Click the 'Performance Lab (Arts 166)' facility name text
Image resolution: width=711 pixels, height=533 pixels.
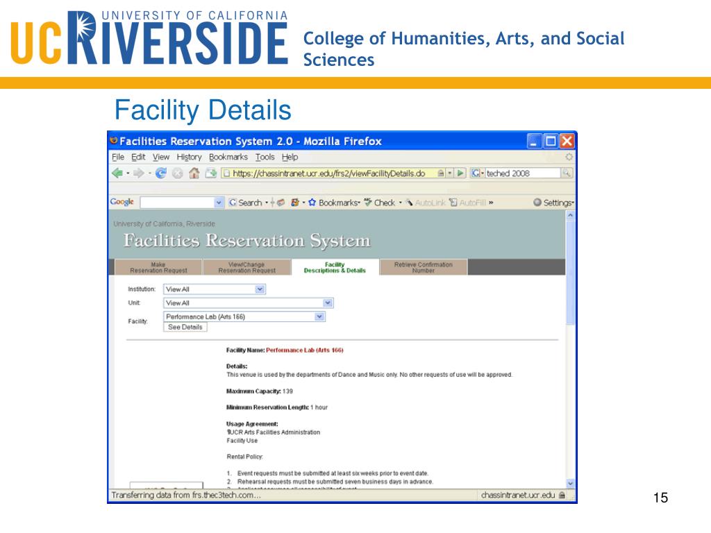(x=305, y=350)
